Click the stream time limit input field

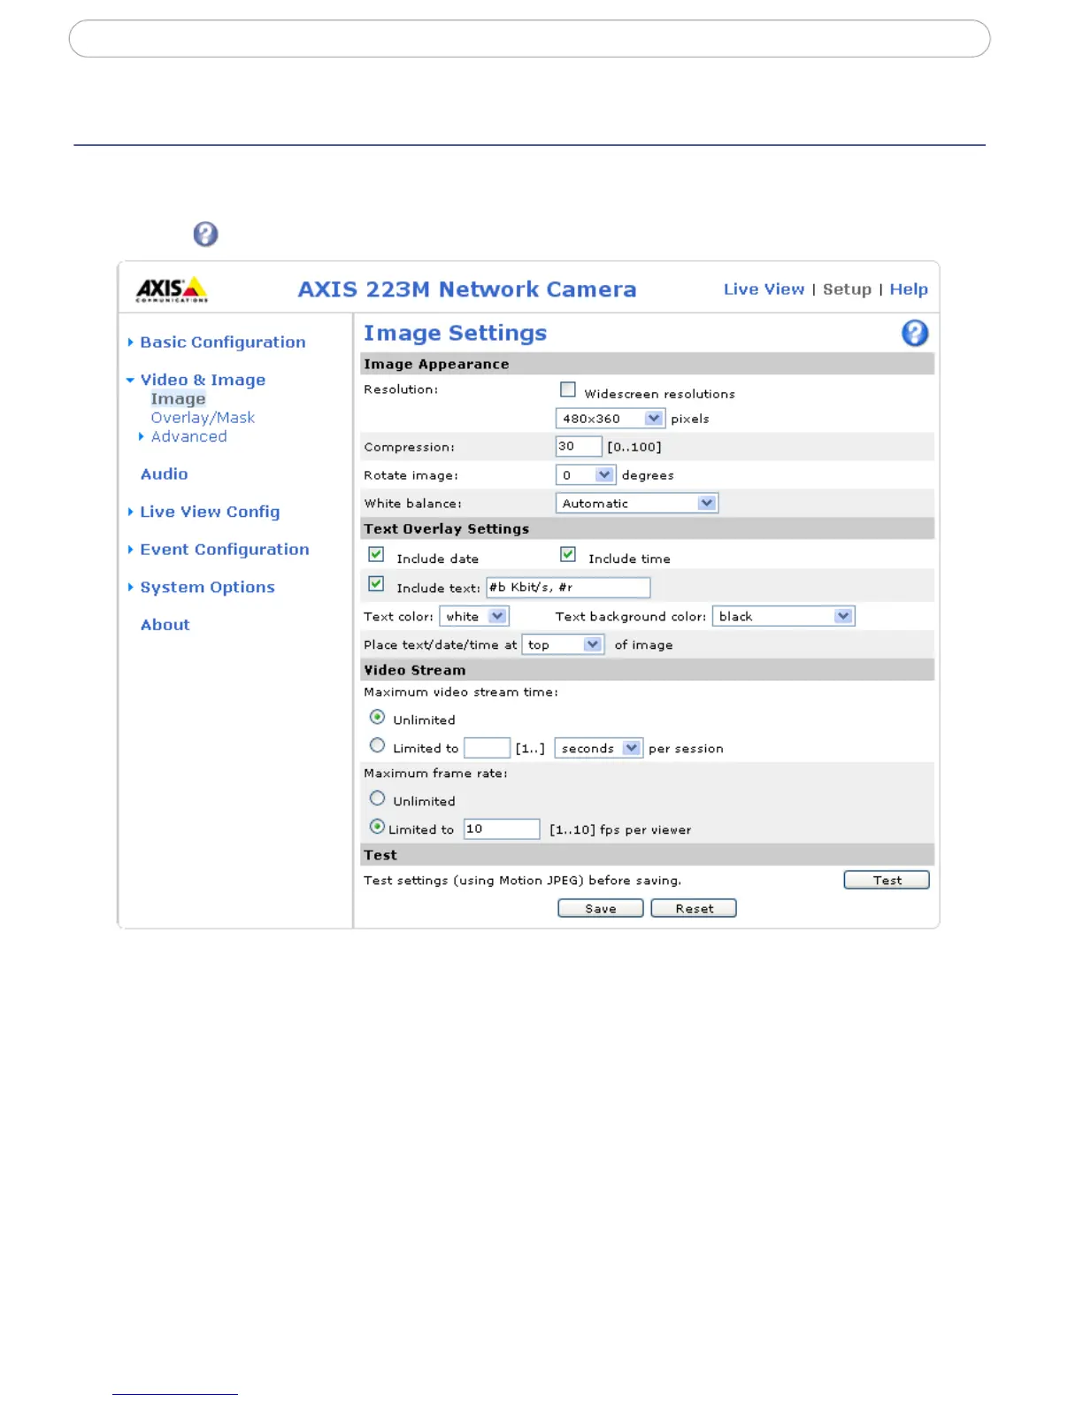488,748
